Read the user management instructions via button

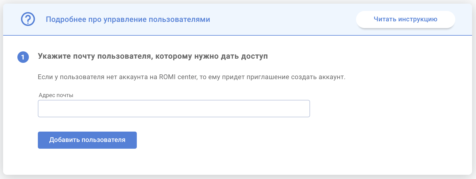405,19
